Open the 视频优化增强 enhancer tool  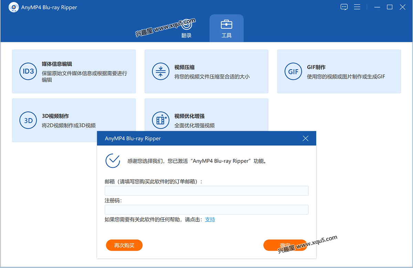click(x=206, y=115)
